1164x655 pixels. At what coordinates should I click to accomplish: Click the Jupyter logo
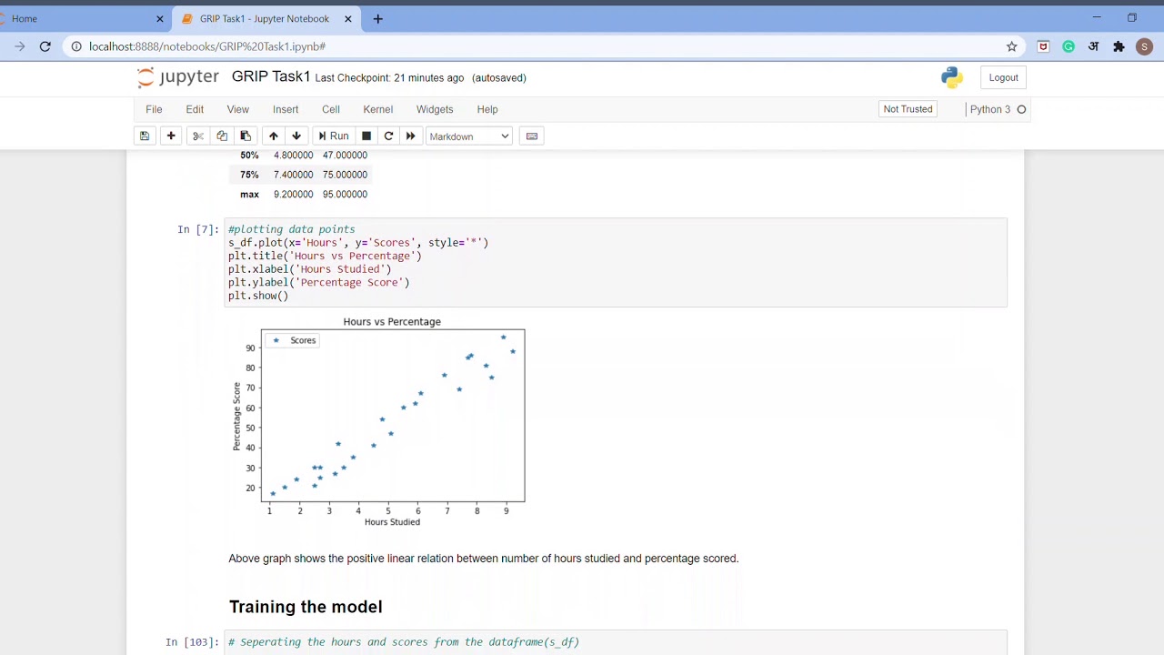tap(178, 77)
